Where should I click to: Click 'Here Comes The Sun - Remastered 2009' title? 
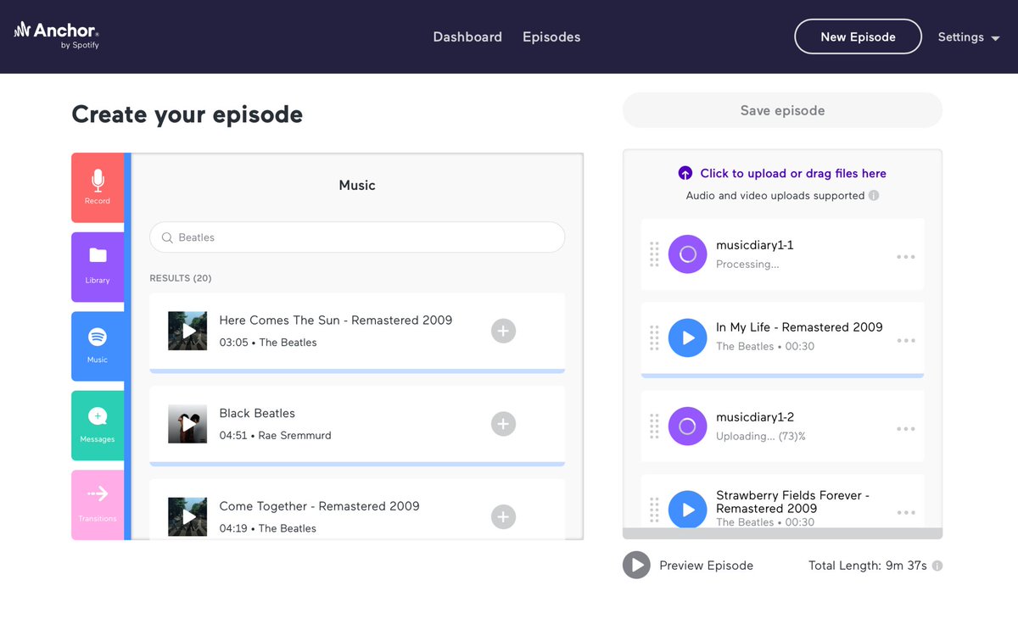point(336,321)
